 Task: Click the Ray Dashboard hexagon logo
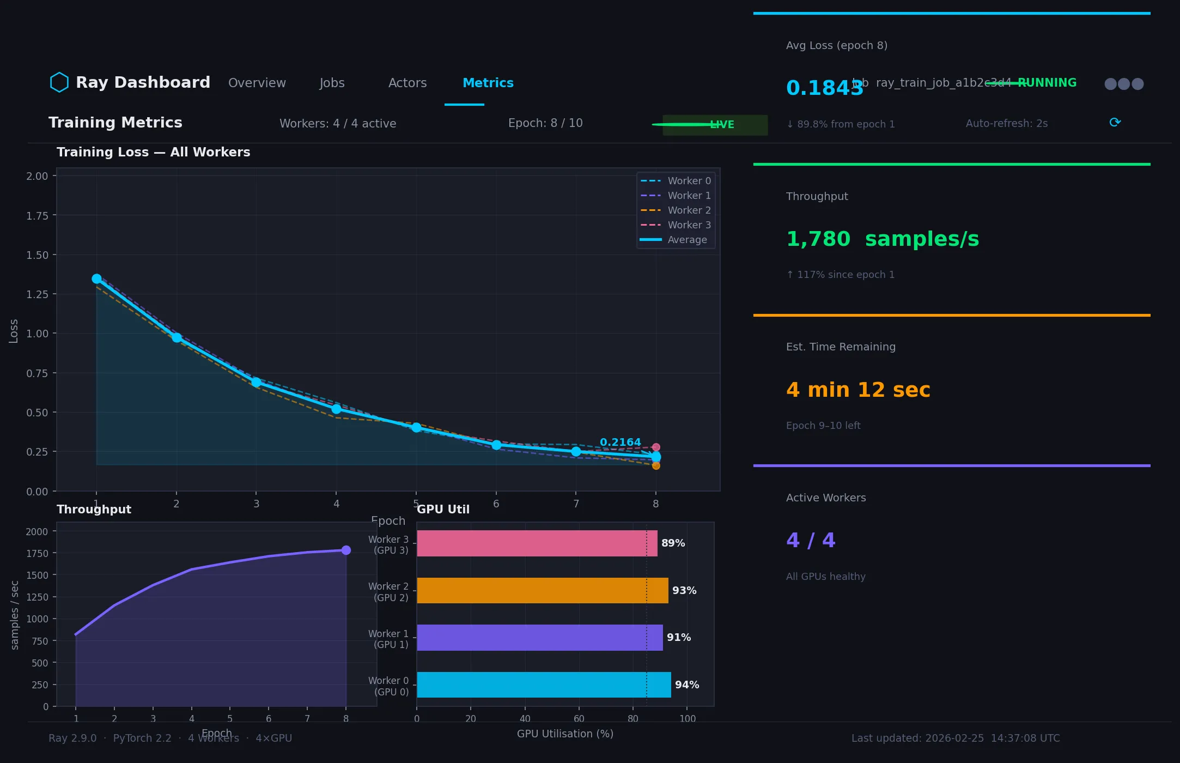coord(59,82)
